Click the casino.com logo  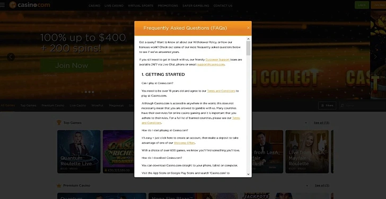(30, 5)
